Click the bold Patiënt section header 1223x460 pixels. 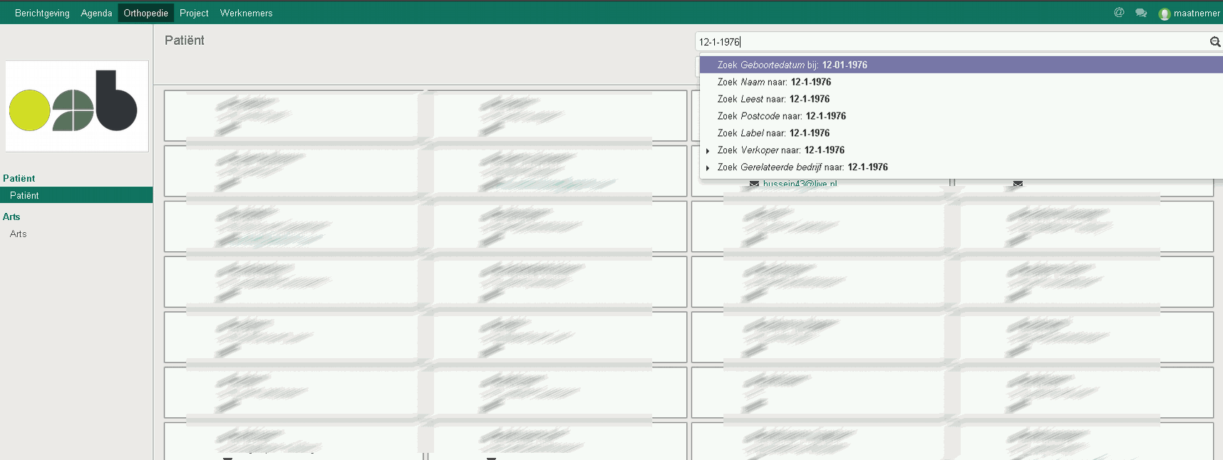pos(19,178)
